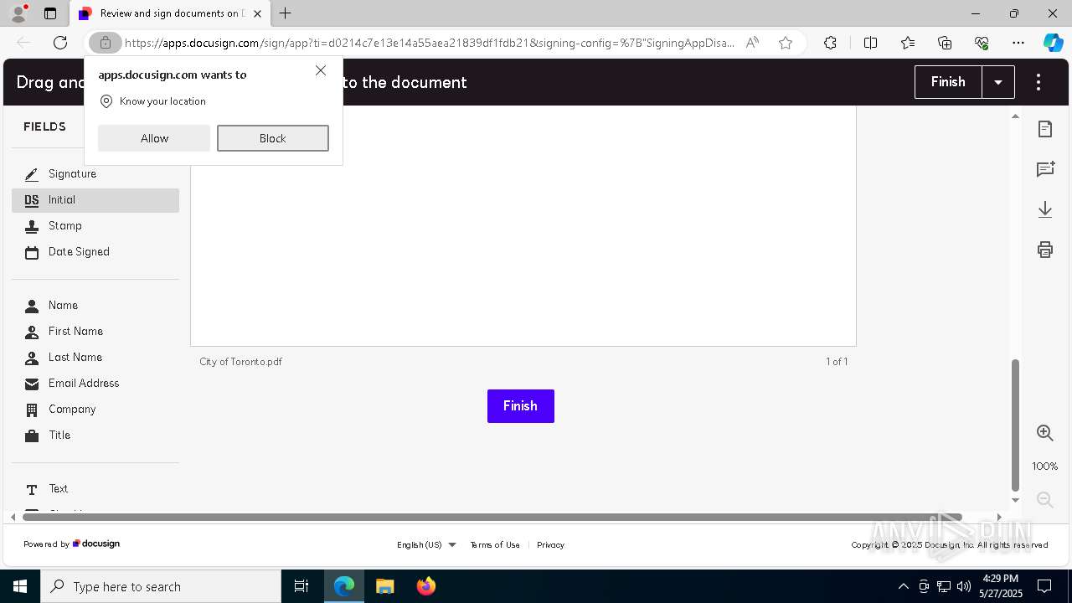Open the Favorites list icon
The image size is (1072, 603).
pos(908,43)
